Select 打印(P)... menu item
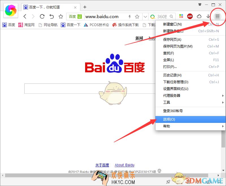The width and height of the screenshot is (226, 186). (x=191, y=67)
